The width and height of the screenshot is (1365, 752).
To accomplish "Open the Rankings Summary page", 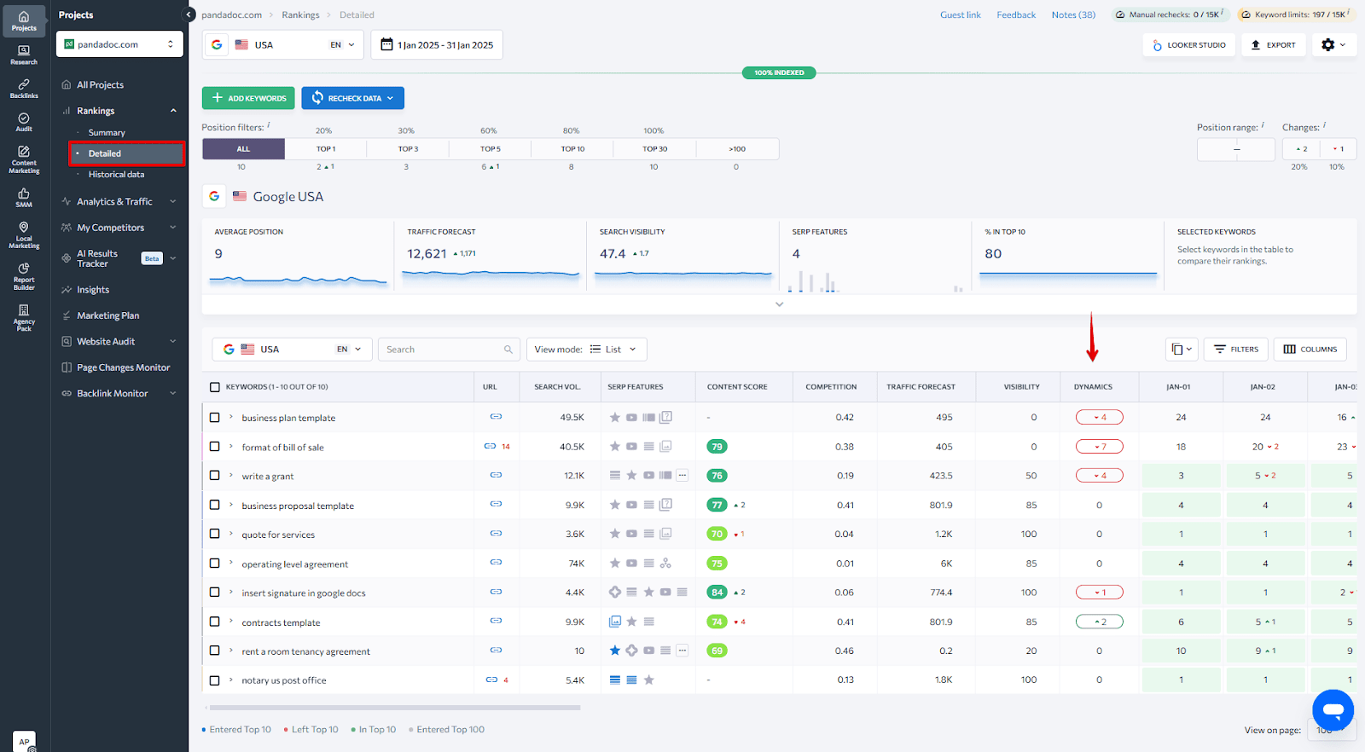I will coord(107,133).
